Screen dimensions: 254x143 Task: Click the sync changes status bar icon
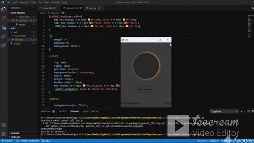point(17,141)
